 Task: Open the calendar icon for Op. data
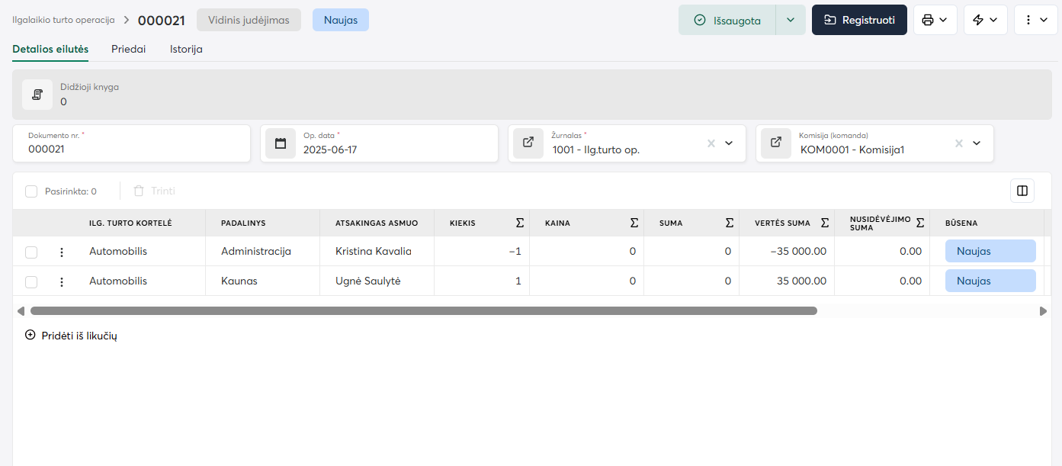281,143
